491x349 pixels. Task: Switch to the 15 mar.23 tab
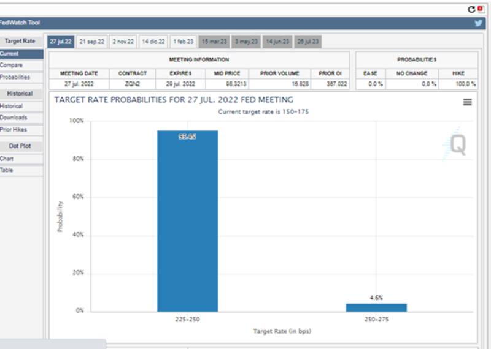(214, 42)
